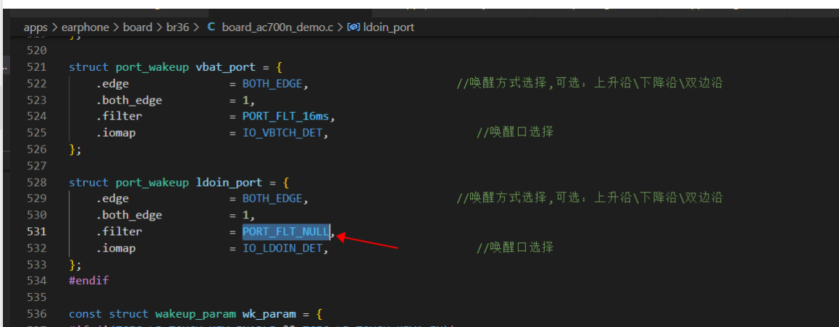
Task: Open the 'br36' breadcrumb folder
Action: point(178,27)
